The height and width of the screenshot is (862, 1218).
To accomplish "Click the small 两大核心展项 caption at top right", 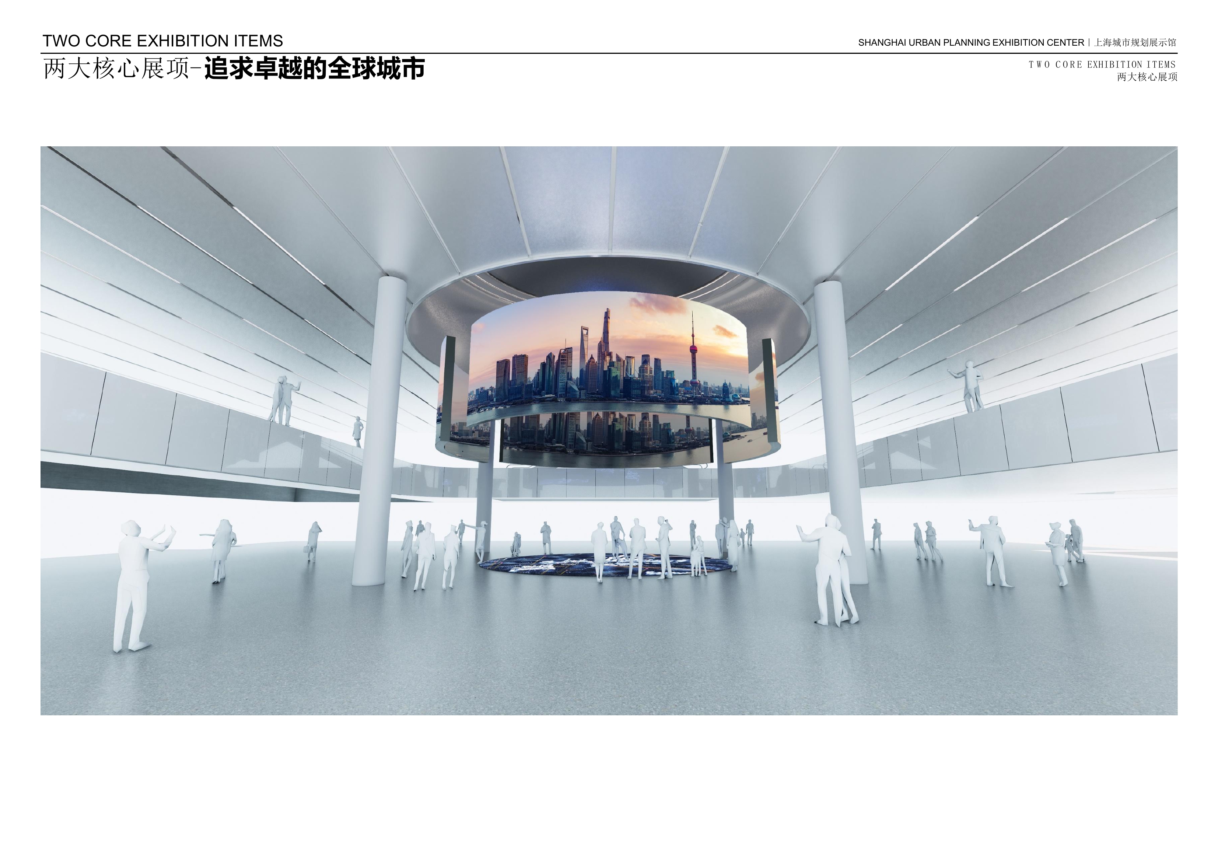I will (1147, 77).
